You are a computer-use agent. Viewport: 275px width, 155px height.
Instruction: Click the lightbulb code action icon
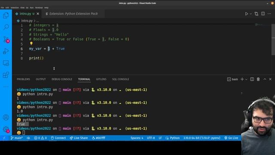31,43
